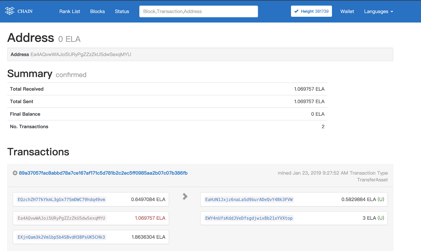Click the Height 381739 button
The width and height of the screenshot is (421, 251).
click(x=311, y=11)
